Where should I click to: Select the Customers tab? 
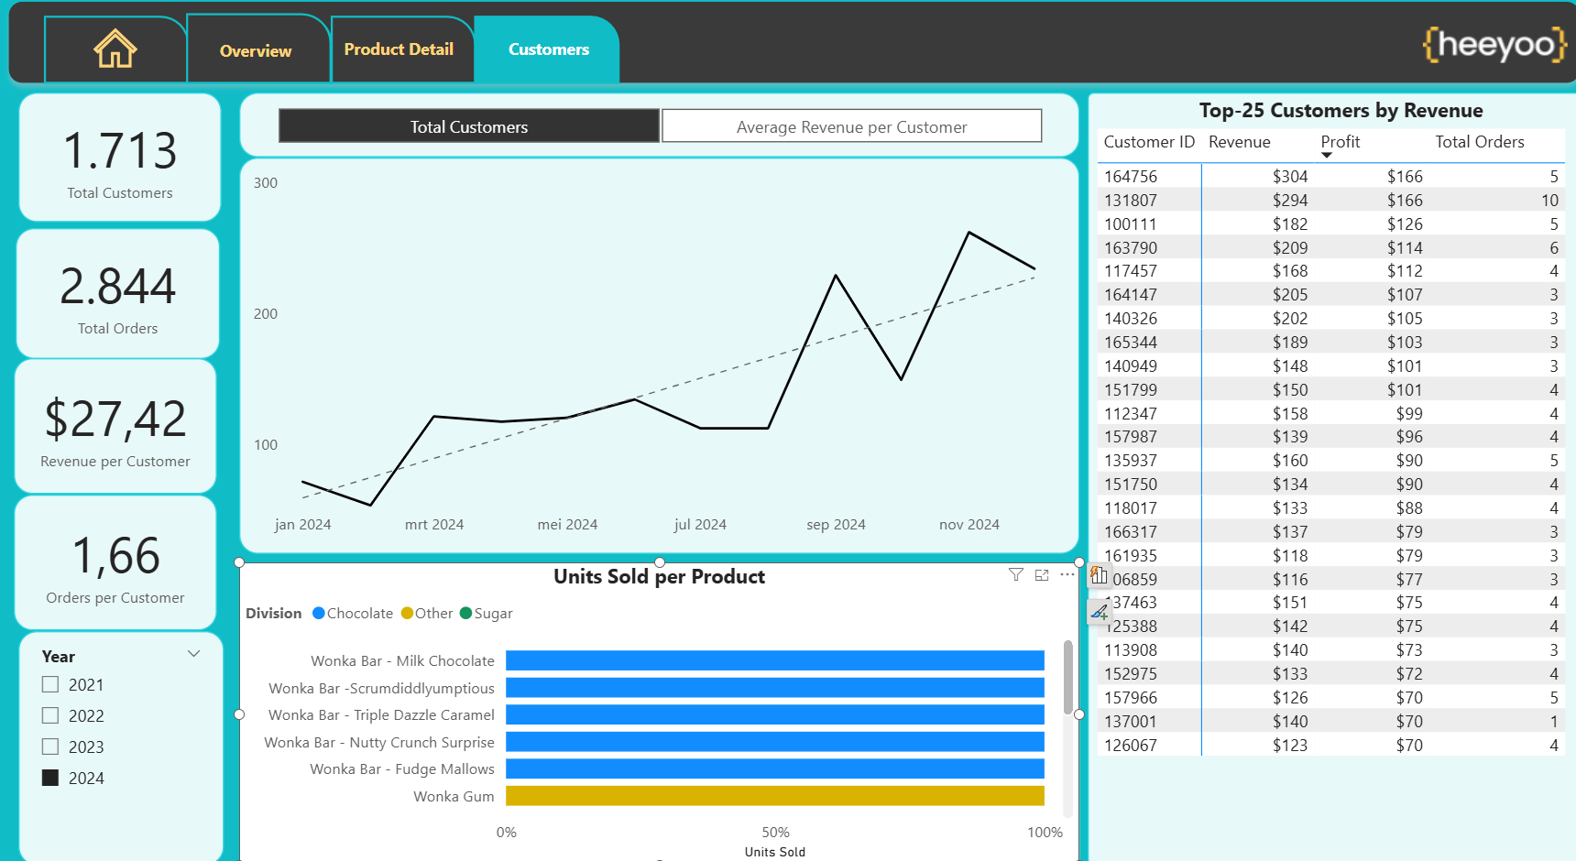pyautogui.click(x=548, y=49)
